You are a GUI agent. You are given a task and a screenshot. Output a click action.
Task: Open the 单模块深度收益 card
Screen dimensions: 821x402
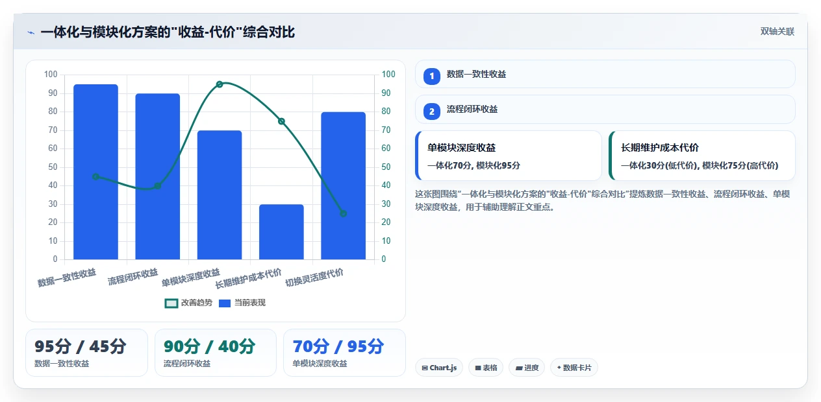pyautogui.click(x=509, y=156)
